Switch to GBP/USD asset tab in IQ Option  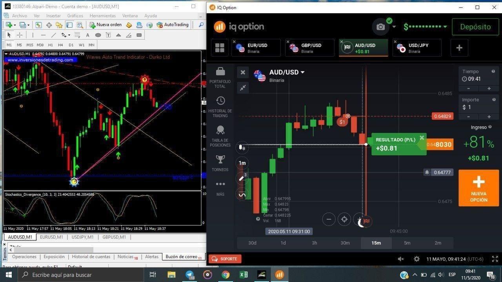[309, 48]
